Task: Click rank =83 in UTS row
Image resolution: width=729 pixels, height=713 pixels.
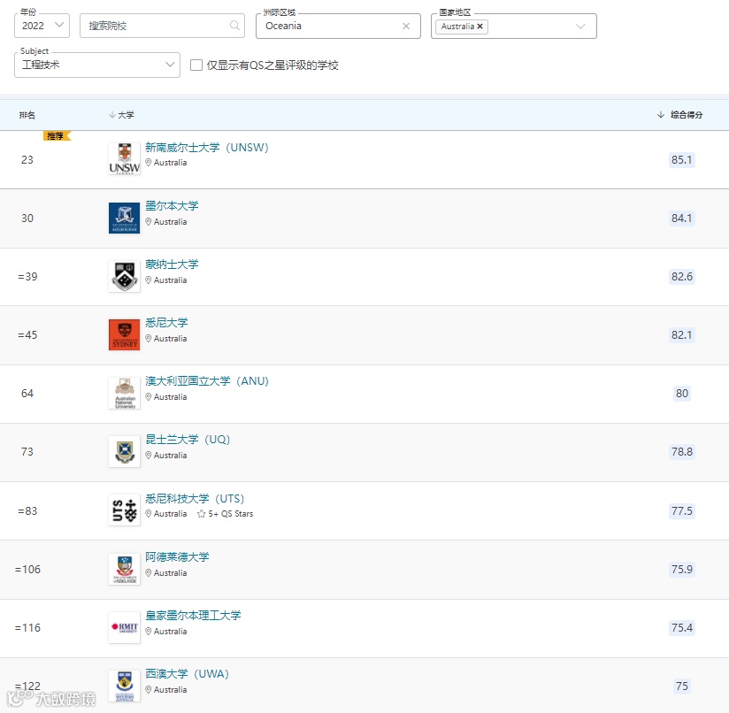Action: coord(27,510)
